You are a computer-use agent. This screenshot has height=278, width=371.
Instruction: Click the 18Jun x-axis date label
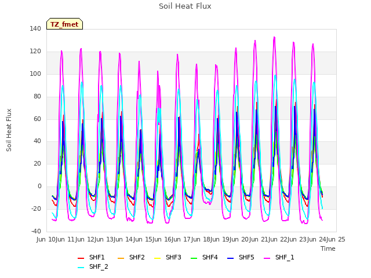click(211, 239)
